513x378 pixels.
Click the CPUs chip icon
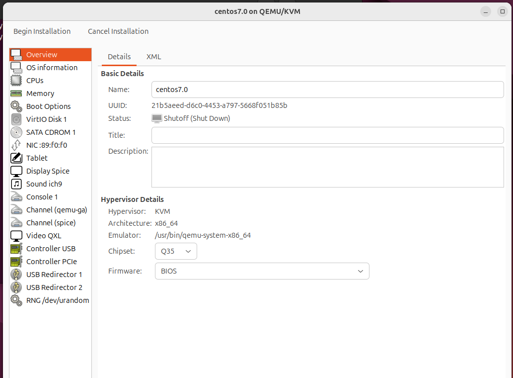coord(16,81)
